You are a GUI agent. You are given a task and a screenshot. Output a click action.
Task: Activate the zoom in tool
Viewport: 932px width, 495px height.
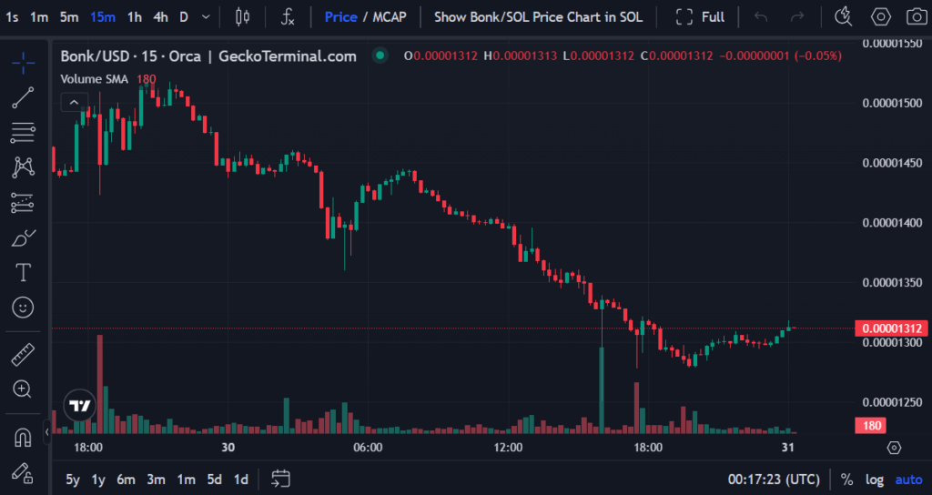(23, 389)
